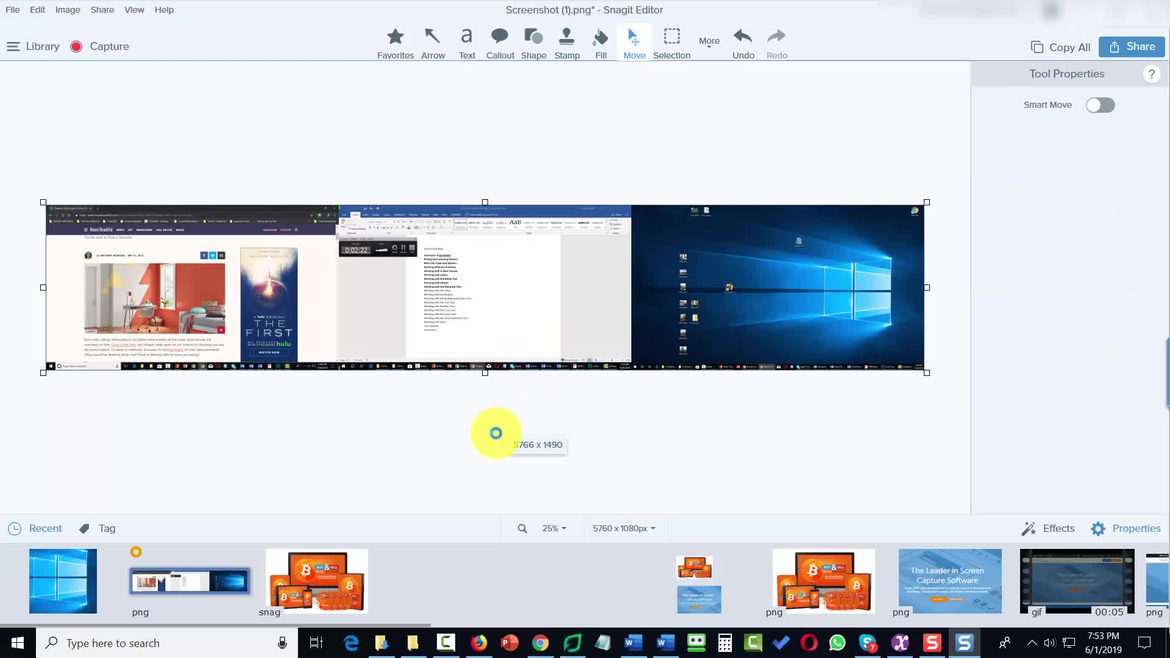The image size is (1170, 658).
Task: Select the Windows logo thumbnail in tray
Action: click(63, 581)
